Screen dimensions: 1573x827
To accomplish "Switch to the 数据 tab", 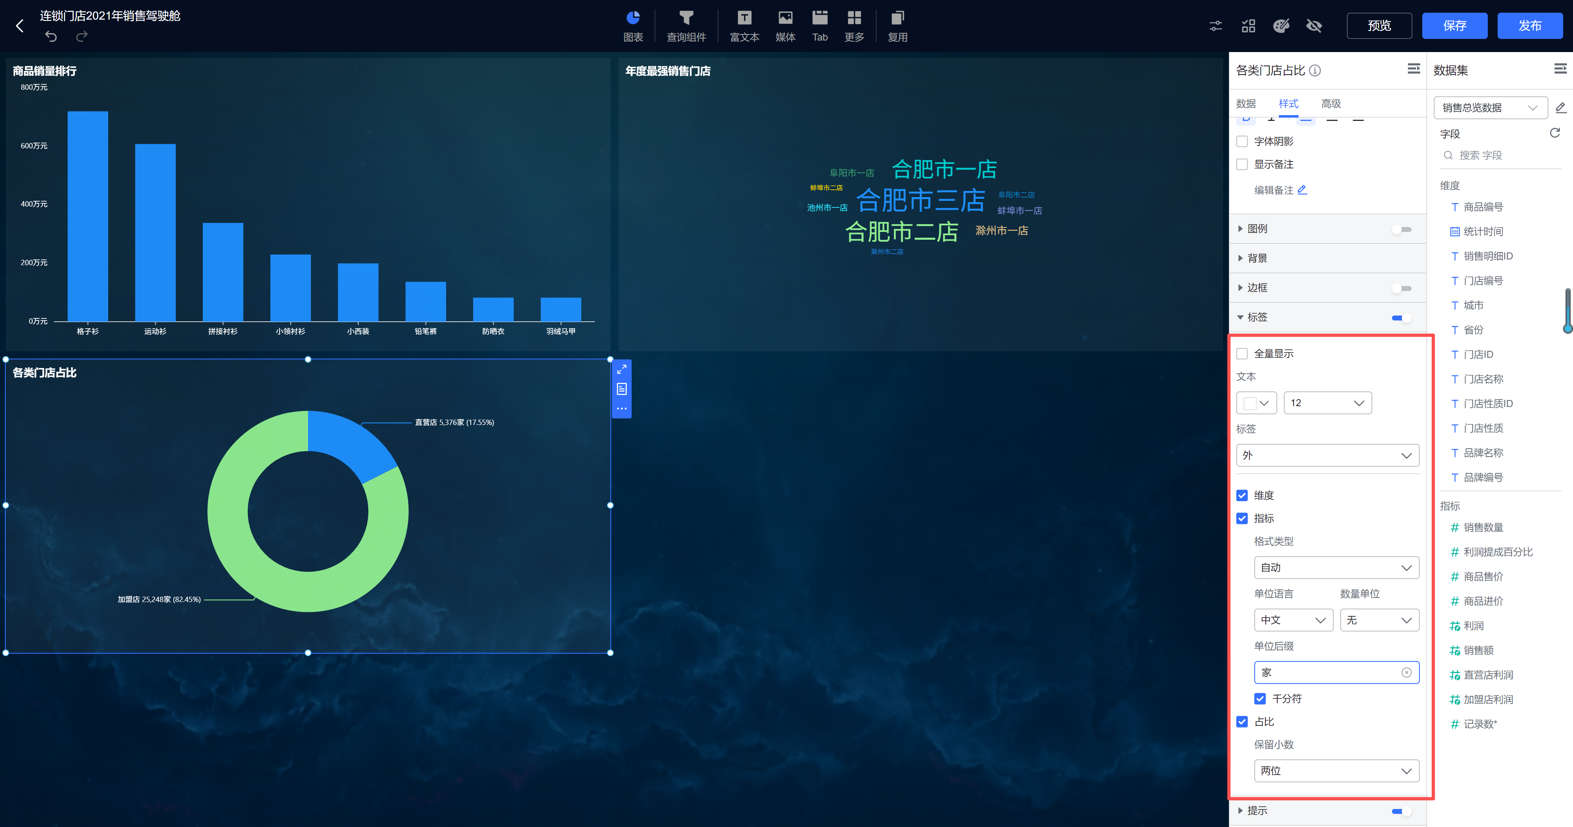I will [1246, 104].
